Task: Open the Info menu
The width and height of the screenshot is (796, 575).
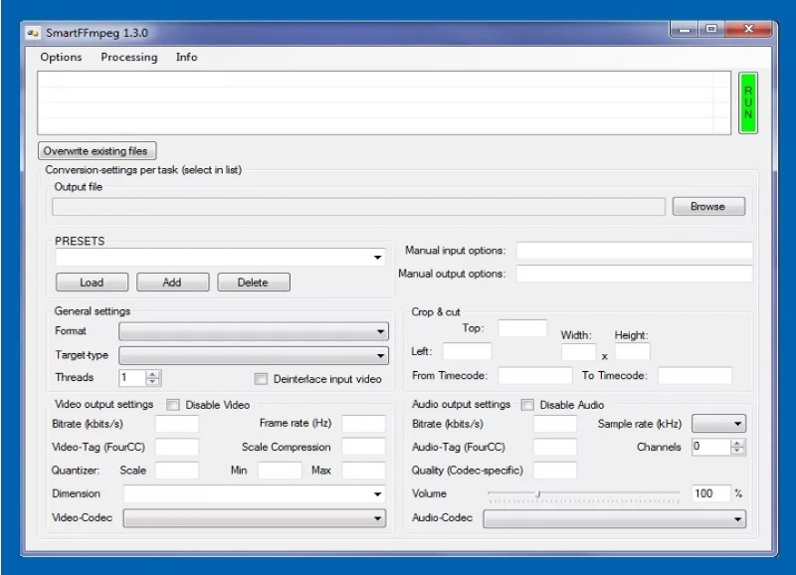Action: 186,57
